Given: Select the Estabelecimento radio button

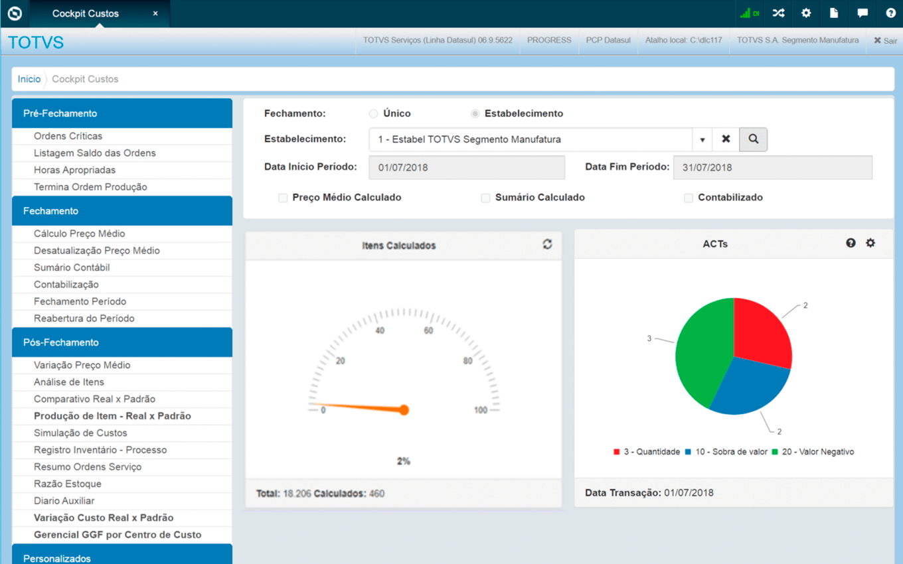Looking at the screenshot, I should coord(475,113).
